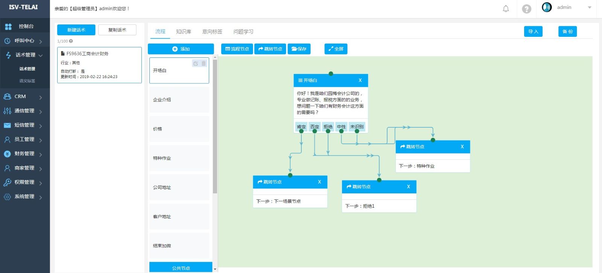Switch to the 意向标签 tab
The image size is (602, 273).
pos(212,32)
